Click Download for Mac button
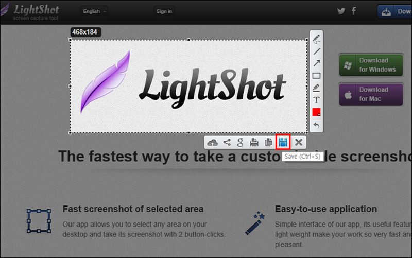 [371, 94]
